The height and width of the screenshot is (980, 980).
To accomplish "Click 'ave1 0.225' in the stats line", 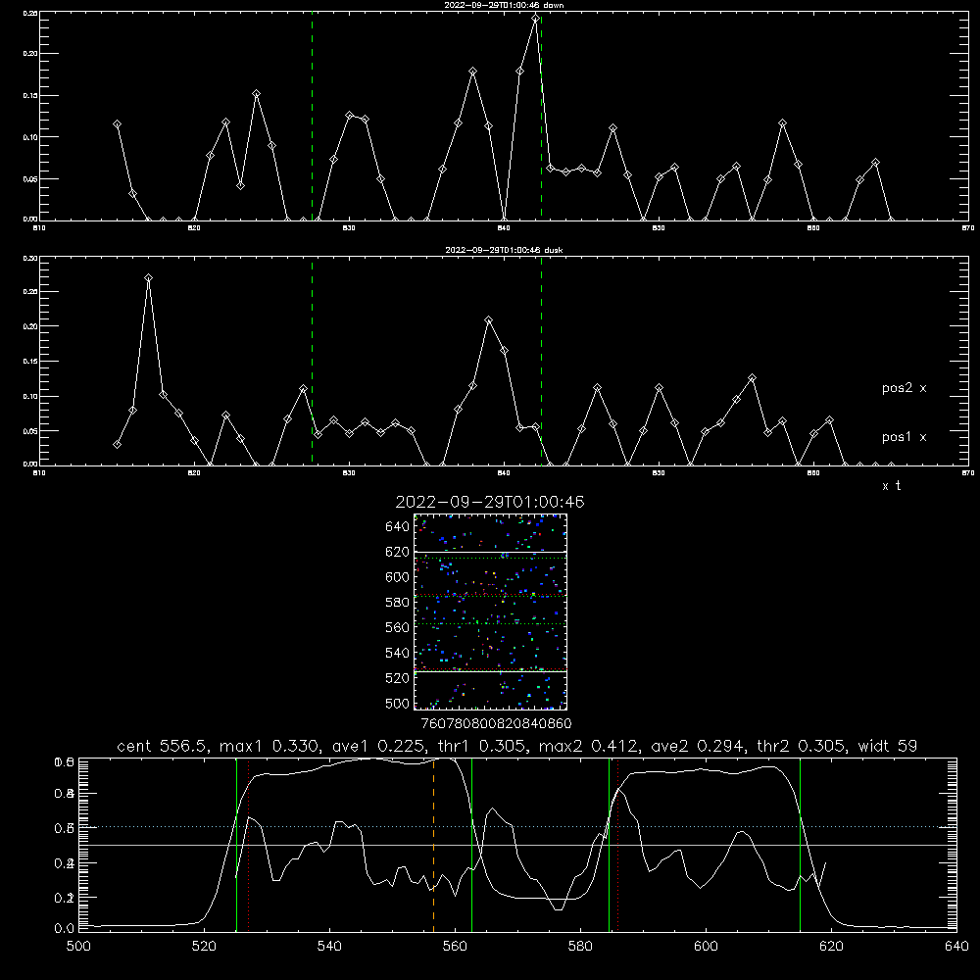I will 377,746.
